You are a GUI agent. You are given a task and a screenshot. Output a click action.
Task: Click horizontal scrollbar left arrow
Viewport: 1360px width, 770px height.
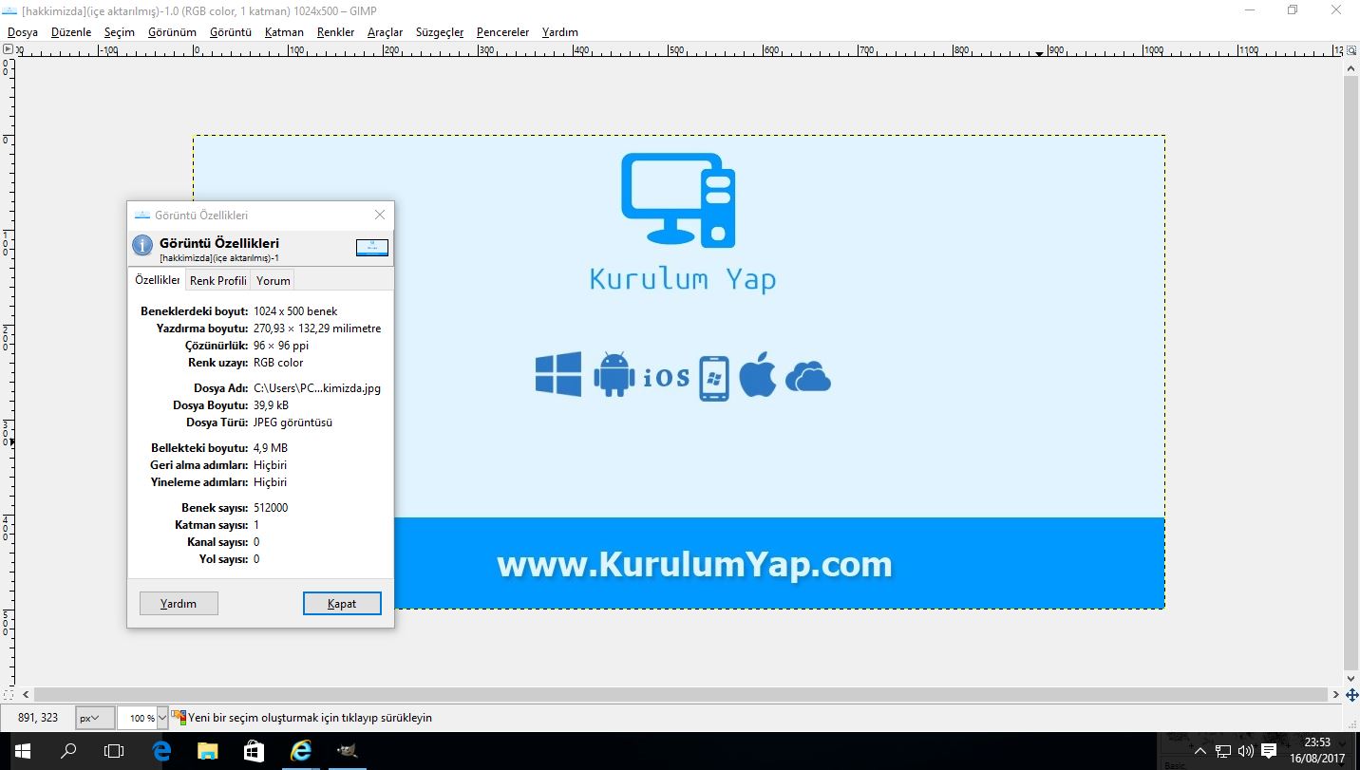25,695
